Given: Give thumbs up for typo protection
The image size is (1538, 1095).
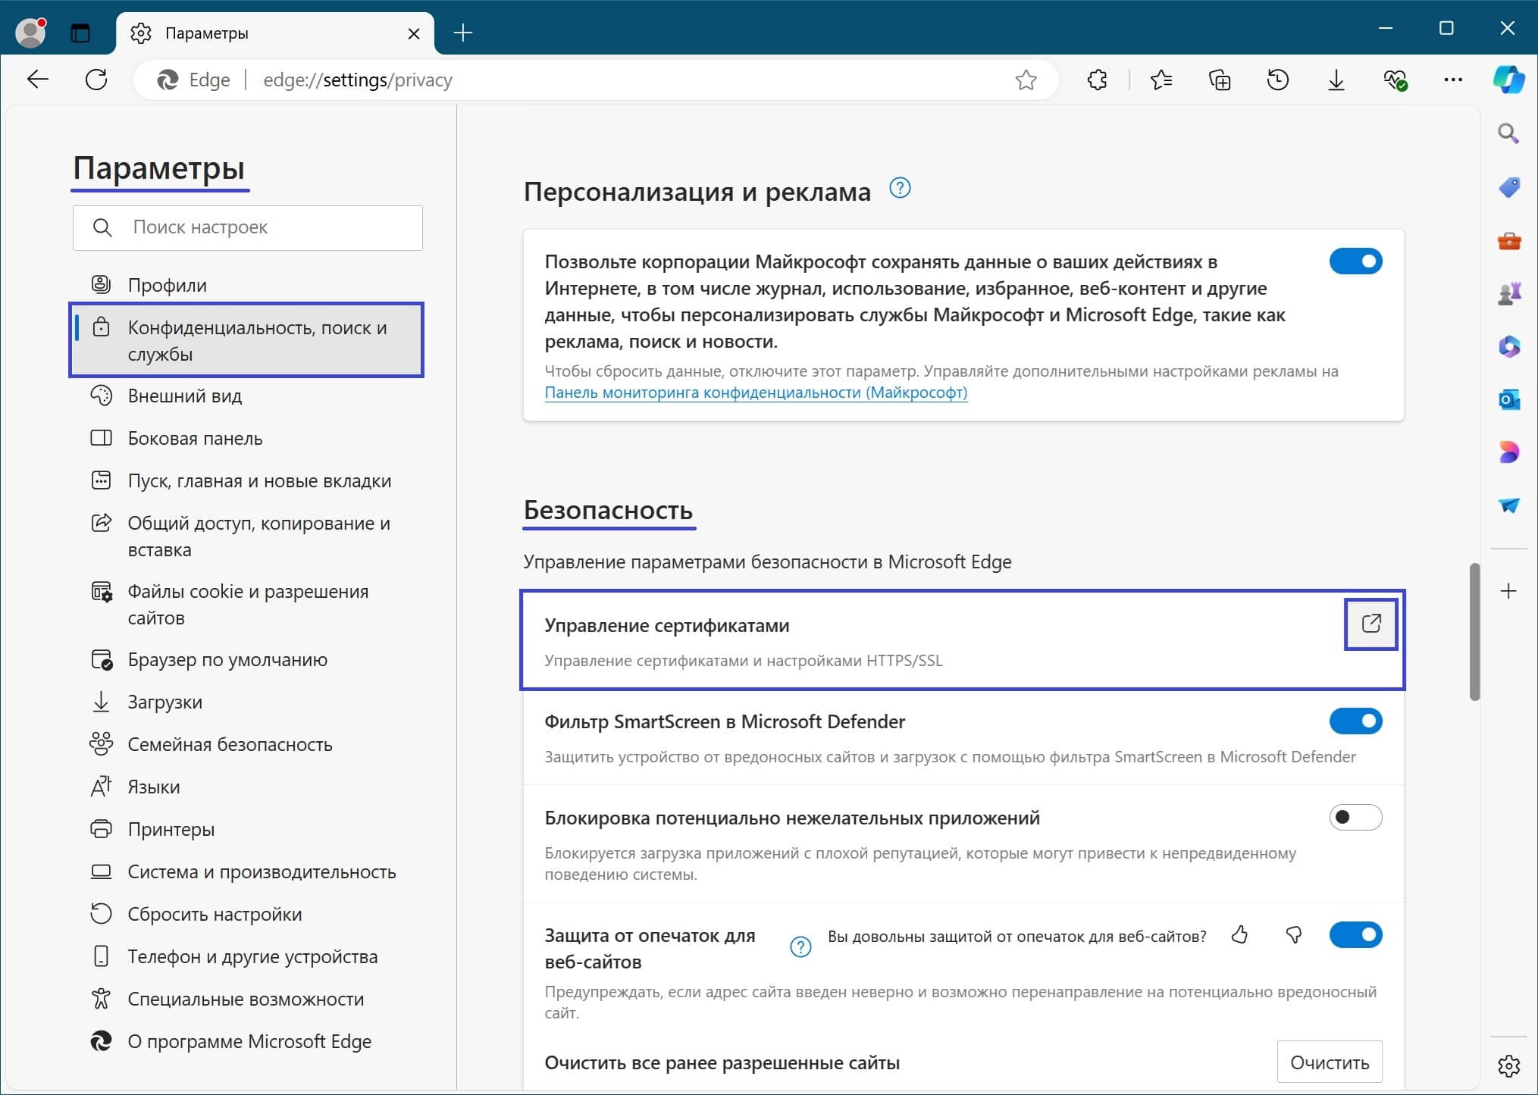Looking at the screenshot, I should pos(1240,935).
